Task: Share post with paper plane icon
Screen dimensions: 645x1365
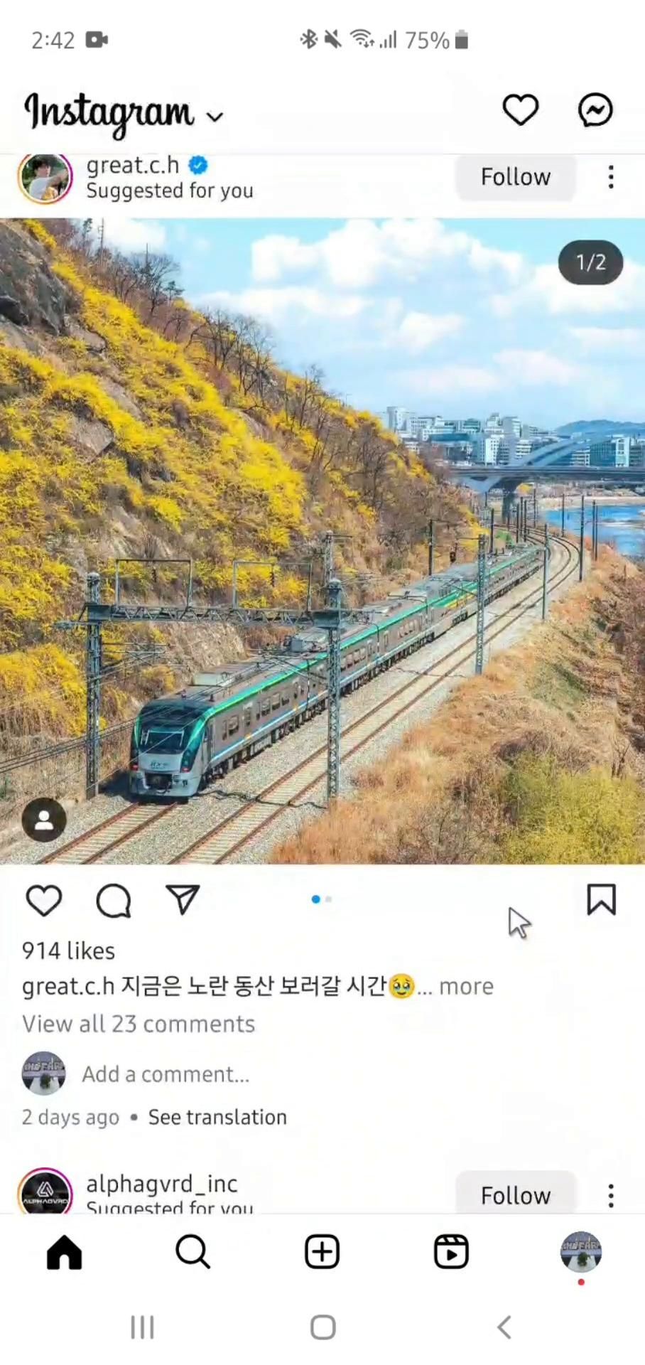Action: [x=183, y=900]
